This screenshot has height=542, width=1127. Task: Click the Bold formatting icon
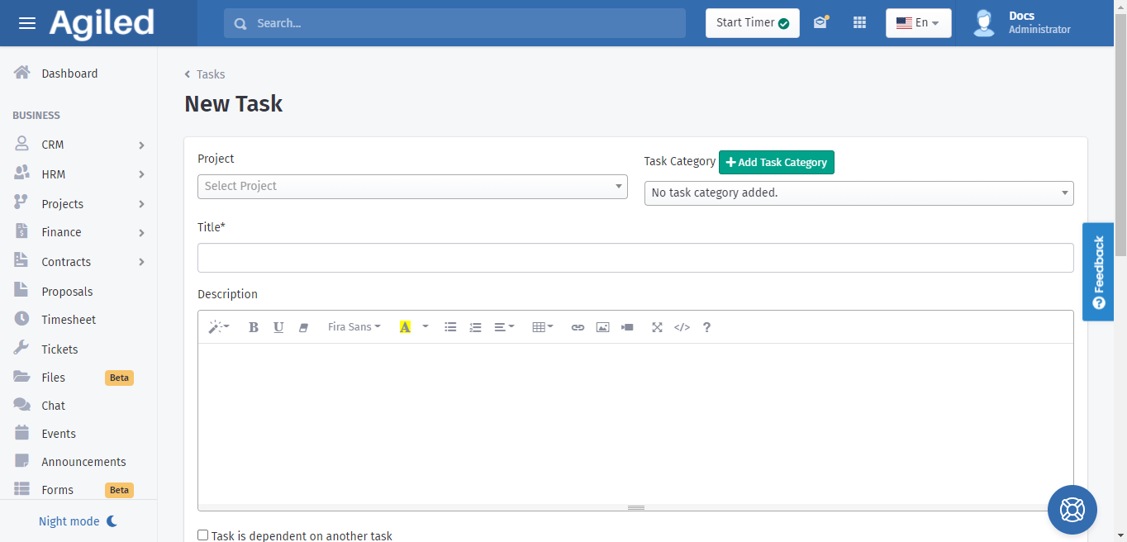(254, 327)
